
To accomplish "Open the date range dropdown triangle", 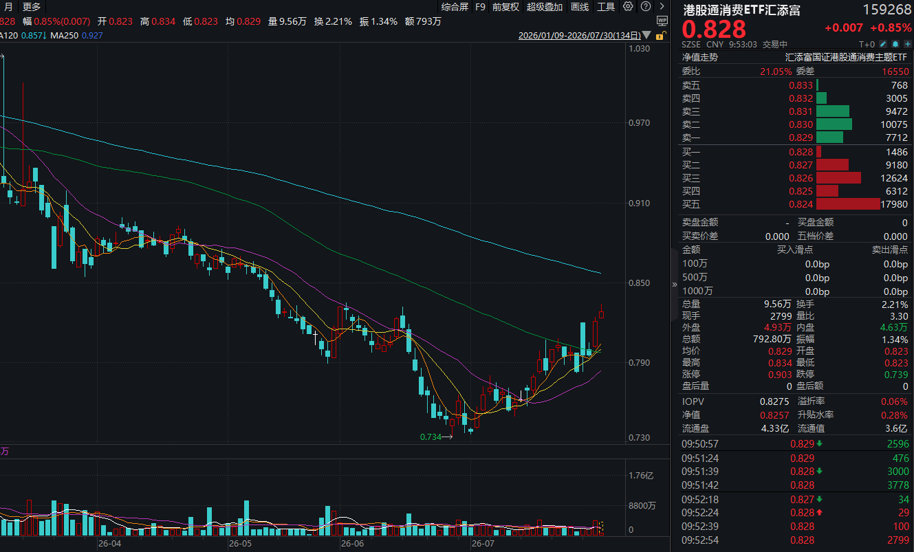I will click(646, 35).
